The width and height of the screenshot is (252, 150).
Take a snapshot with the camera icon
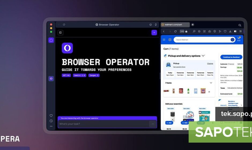209,31
